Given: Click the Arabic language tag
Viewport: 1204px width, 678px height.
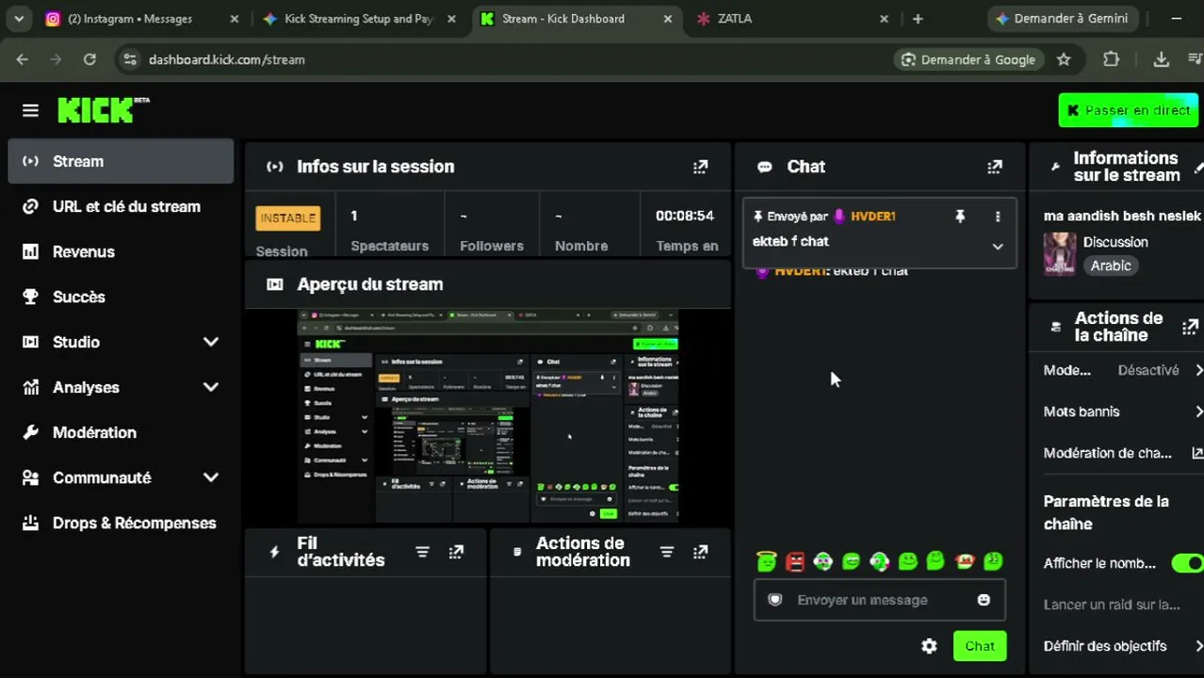Looking at the screenshot, I should (x=1111, y=266).
